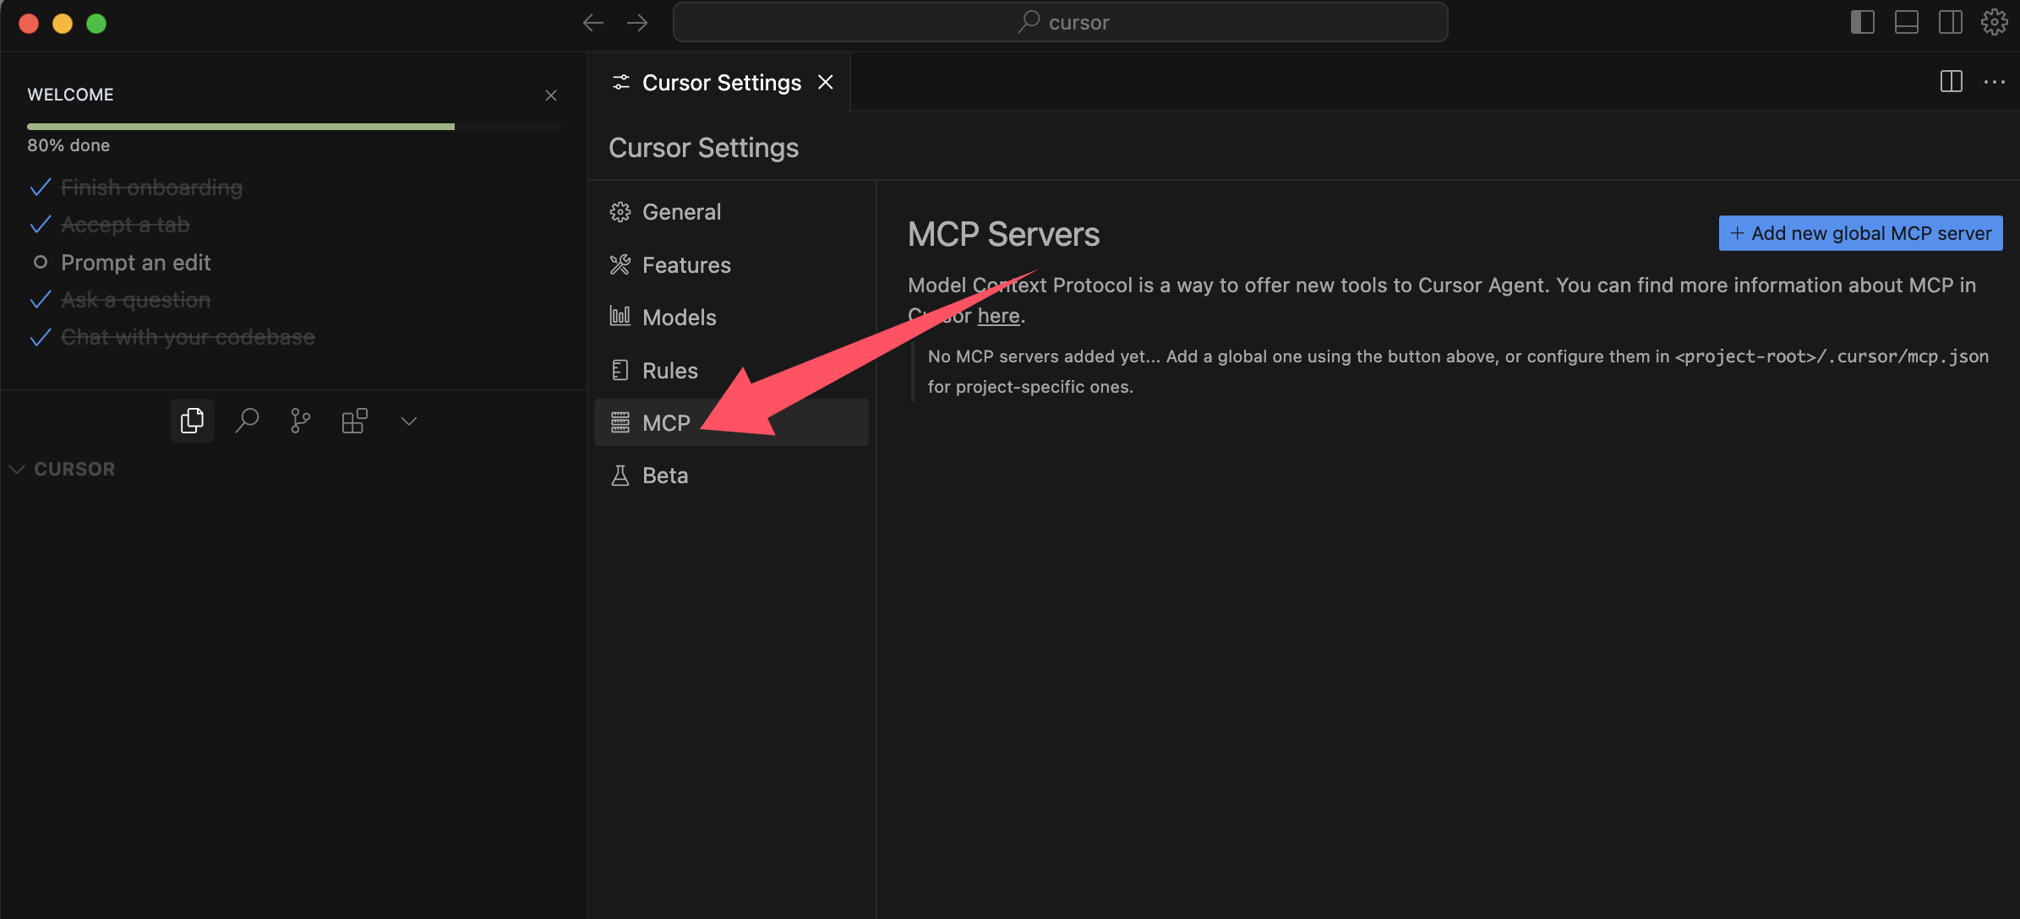Screen dimensions: 2020x919
Task: Open the editor actions ellipsis menu
Action: (x=1995, y=81)
